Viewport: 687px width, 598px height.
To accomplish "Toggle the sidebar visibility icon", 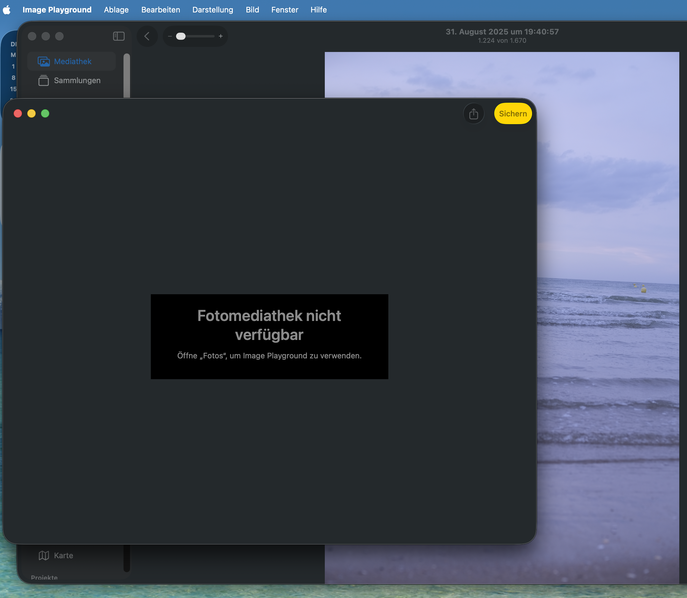I will tap(119, 36).
